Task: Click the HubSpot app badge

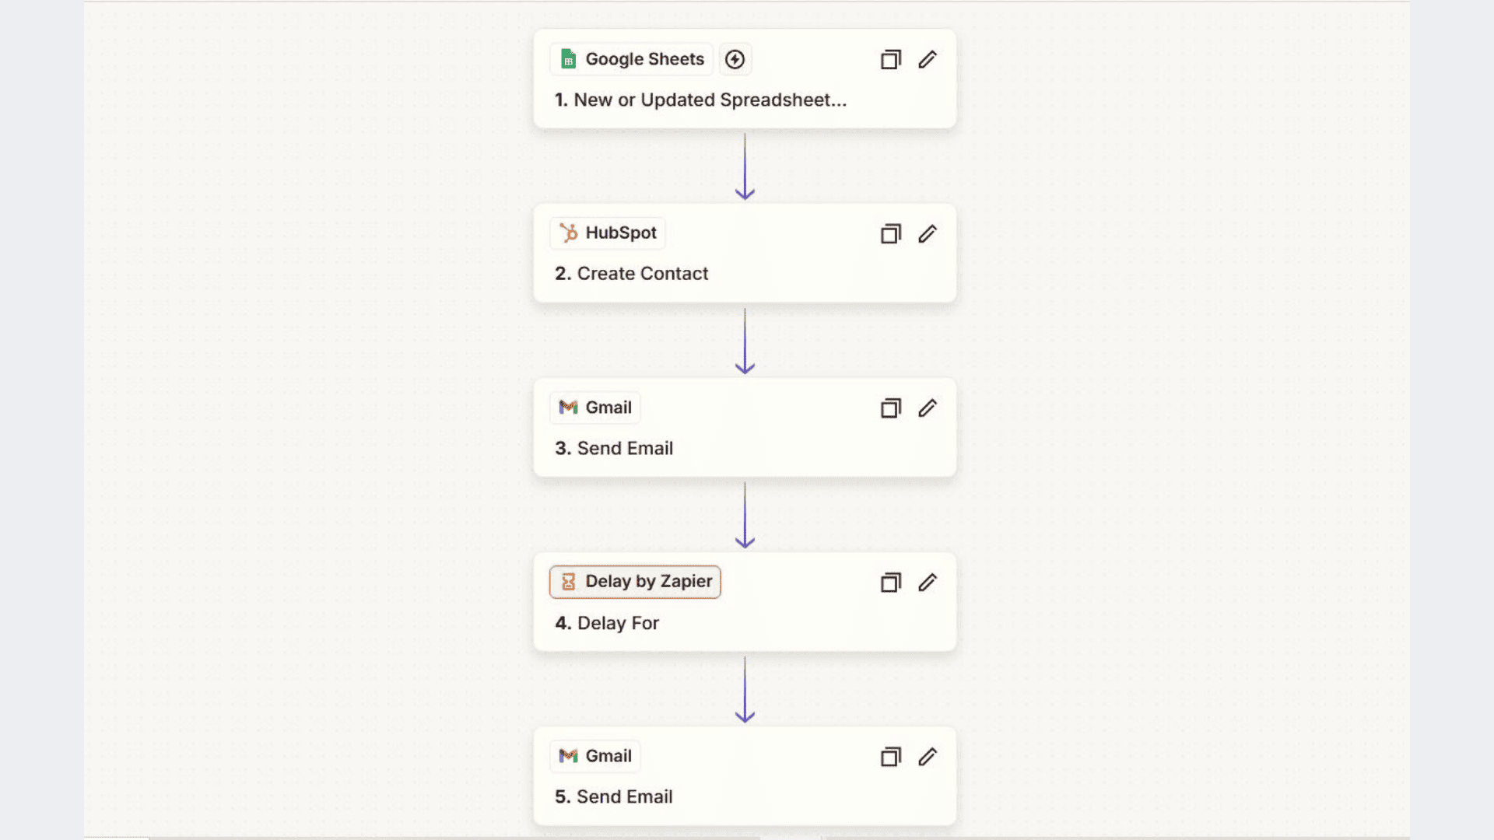Action: coord(607,233)
